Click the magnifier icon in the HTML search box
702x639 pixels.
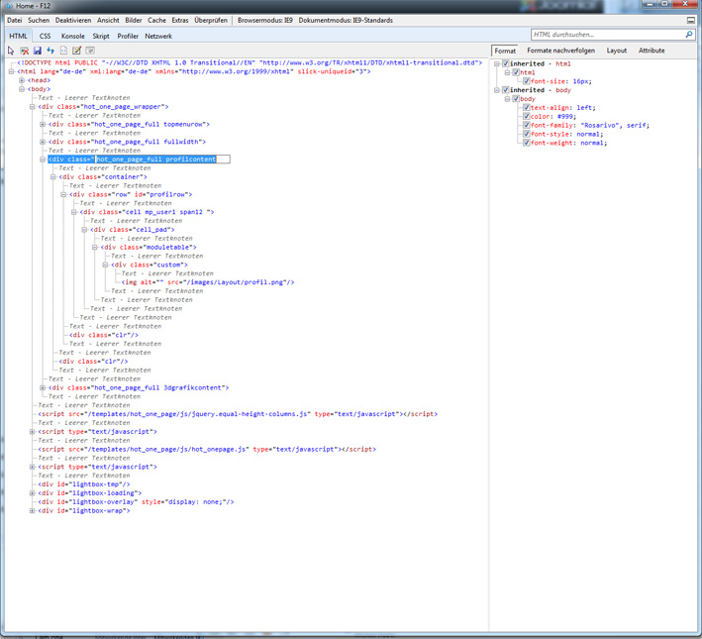coord(688,35)
